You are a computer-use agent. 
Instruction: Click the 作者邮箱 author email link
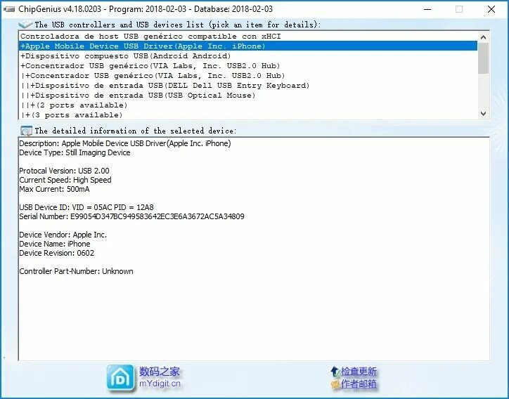(359, 384)
